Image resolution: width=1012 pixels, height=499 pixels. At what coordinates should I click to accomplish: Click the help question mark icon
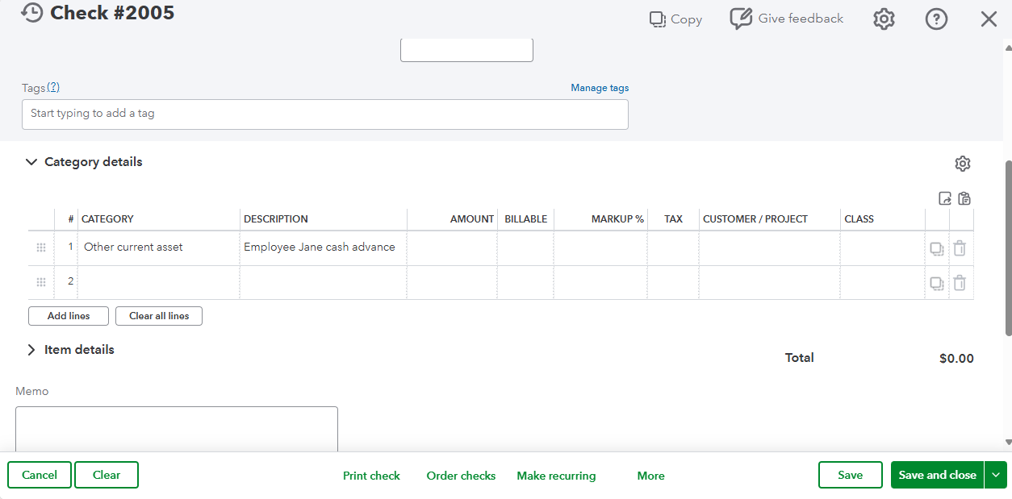pos(936,19)
